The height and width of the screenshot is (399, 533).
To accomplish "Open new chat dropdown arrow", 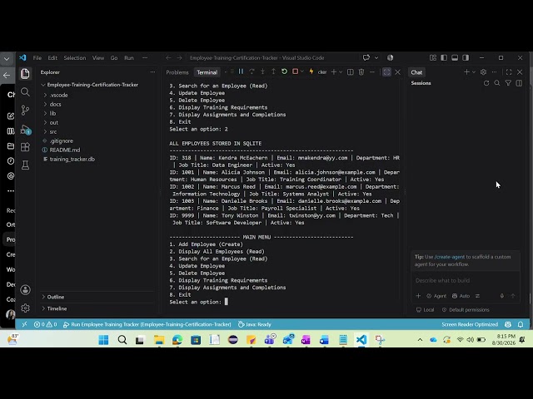I will click(x=474, y=72).
